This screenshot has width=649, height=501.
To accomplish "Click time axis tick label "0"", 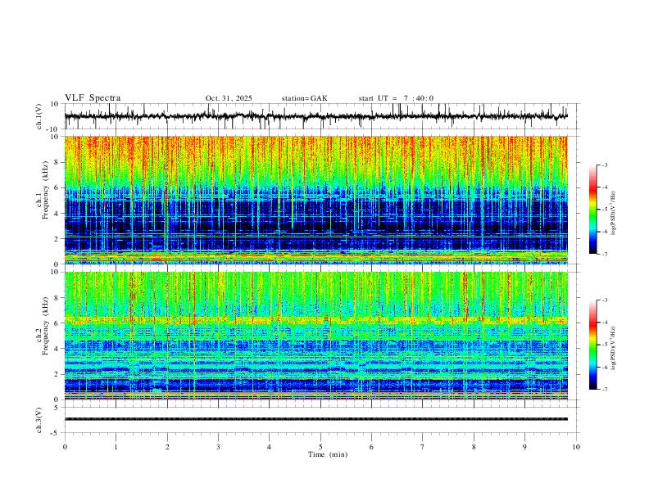I will coord(65,447).
